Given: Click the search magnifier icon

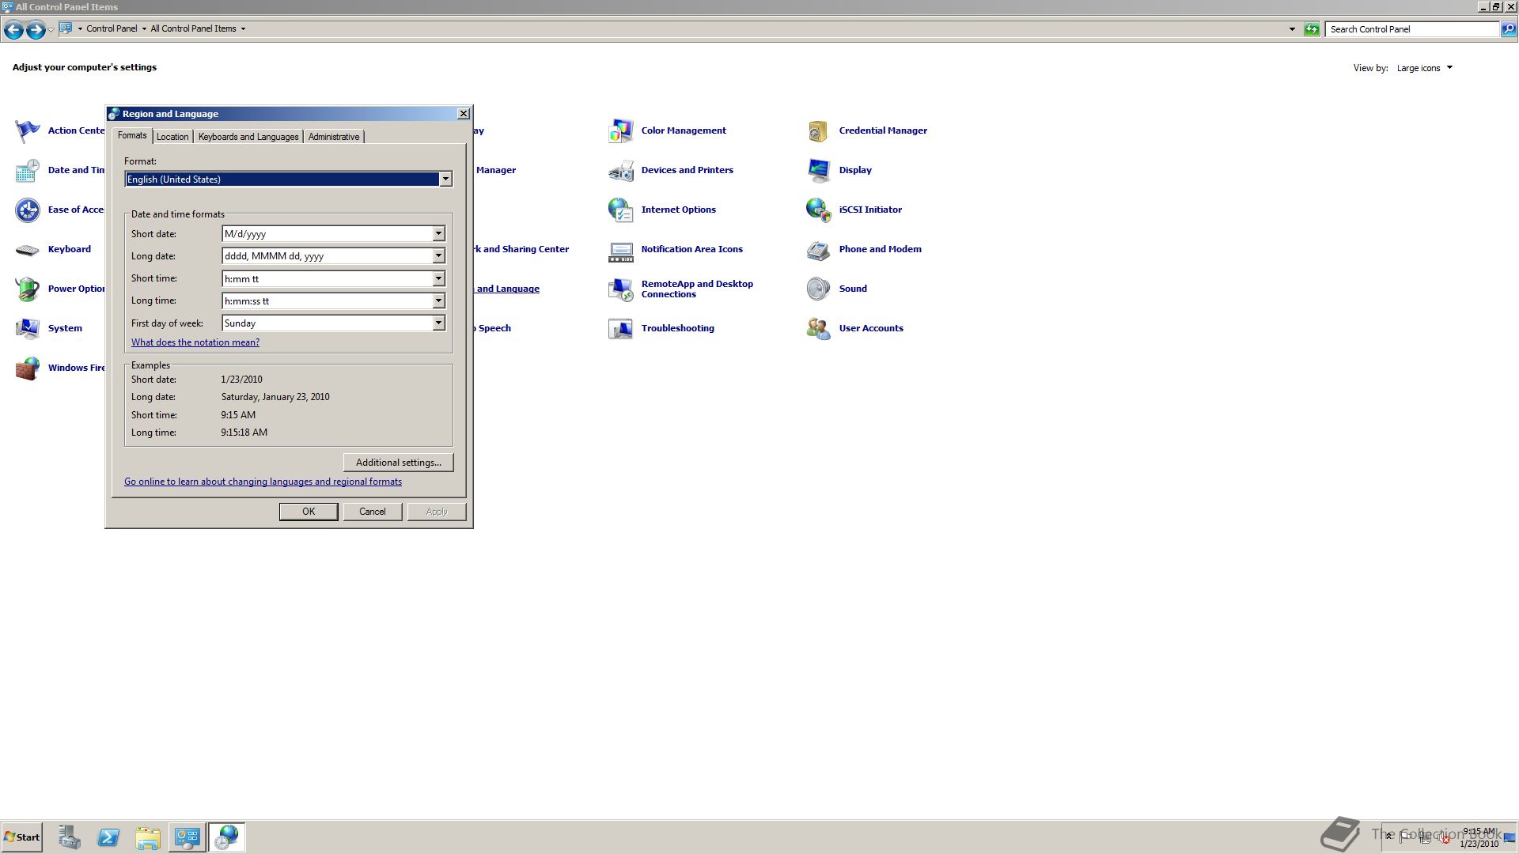Looking at the screenshot, I should [1509, 29].
